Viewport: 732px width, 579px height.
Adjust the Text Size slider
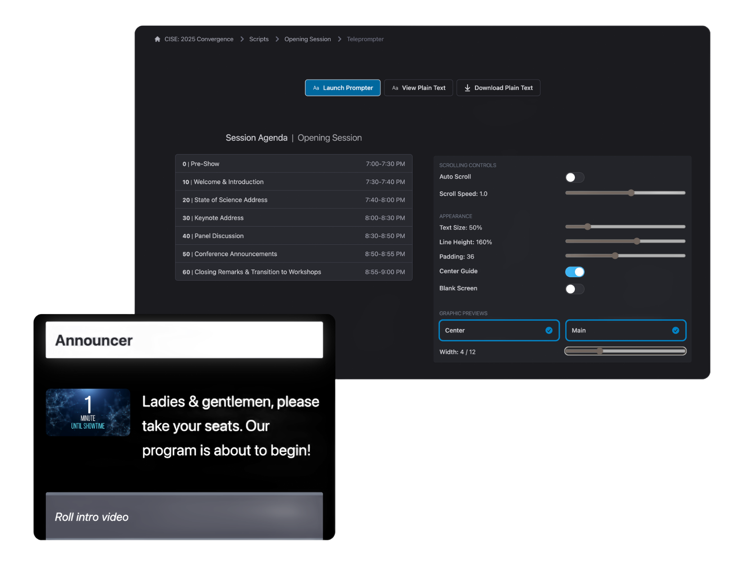point(625,227)
